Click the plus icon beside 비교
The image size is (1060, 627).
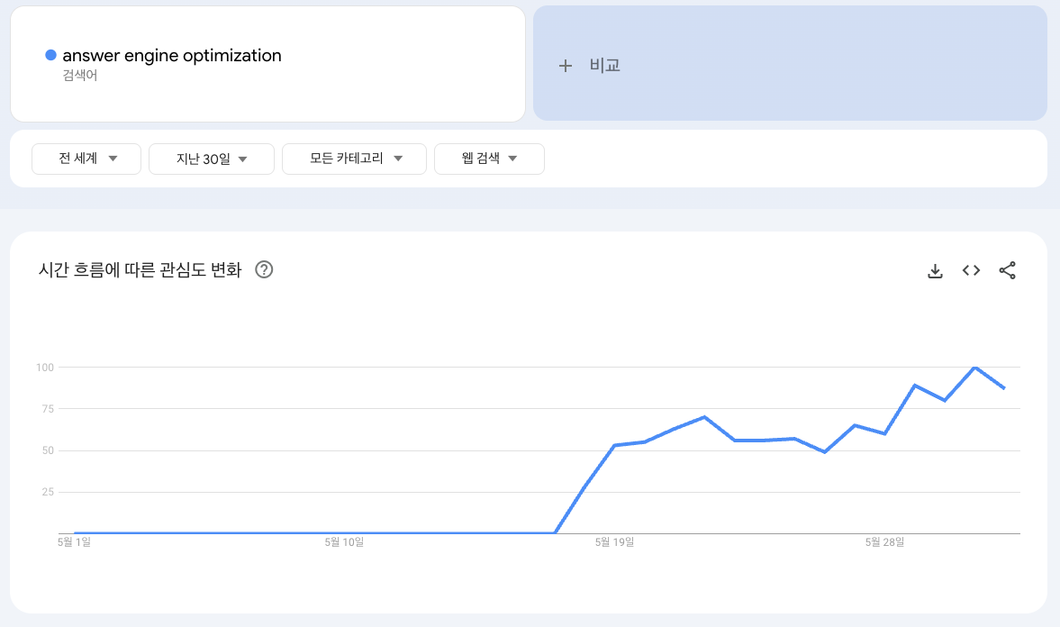tap(566, 66)
